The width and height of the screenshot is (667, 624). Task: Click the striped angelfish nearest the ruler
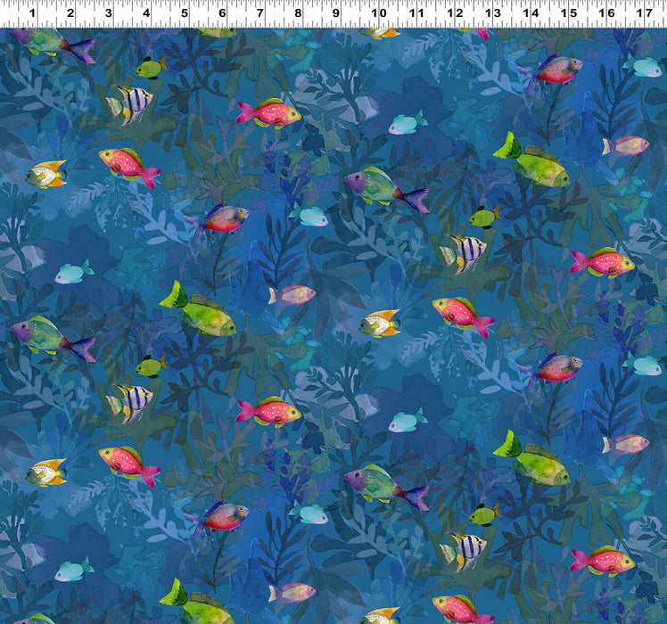pyautogui.click(x=130, y=103)
